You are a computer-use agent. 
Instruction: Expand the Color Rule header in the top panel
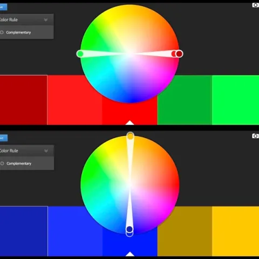point(26,19)
